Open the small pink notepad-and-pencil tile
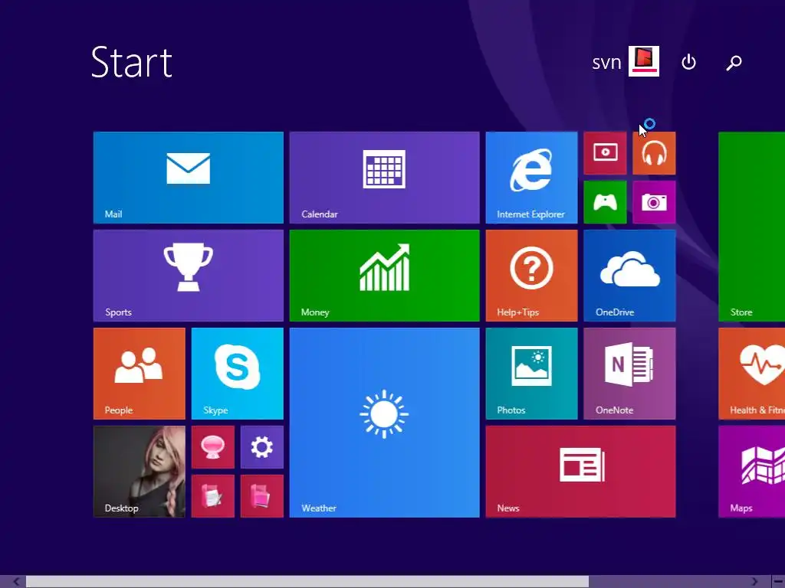This screenshot has height=588, width=785. click(x=213, y=496)
